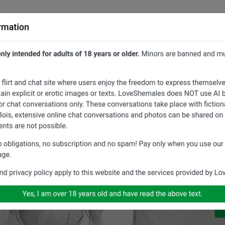
Task: Click the 'no subscription and no spam!' text
Action: (89, 144)
